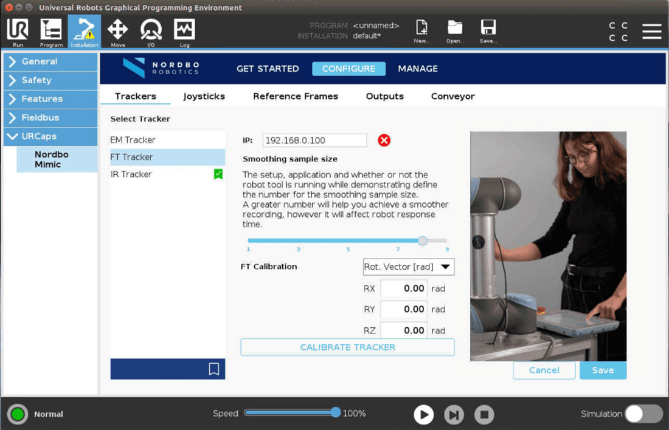669x430 pixels.
Task: Open the Rot. Vector [rad] dropdown
Action: coord(408,267)
